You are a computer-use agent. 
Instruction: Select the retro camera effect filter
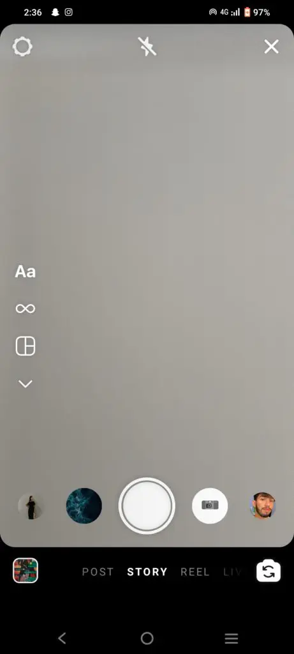click(x=210, y=506)
